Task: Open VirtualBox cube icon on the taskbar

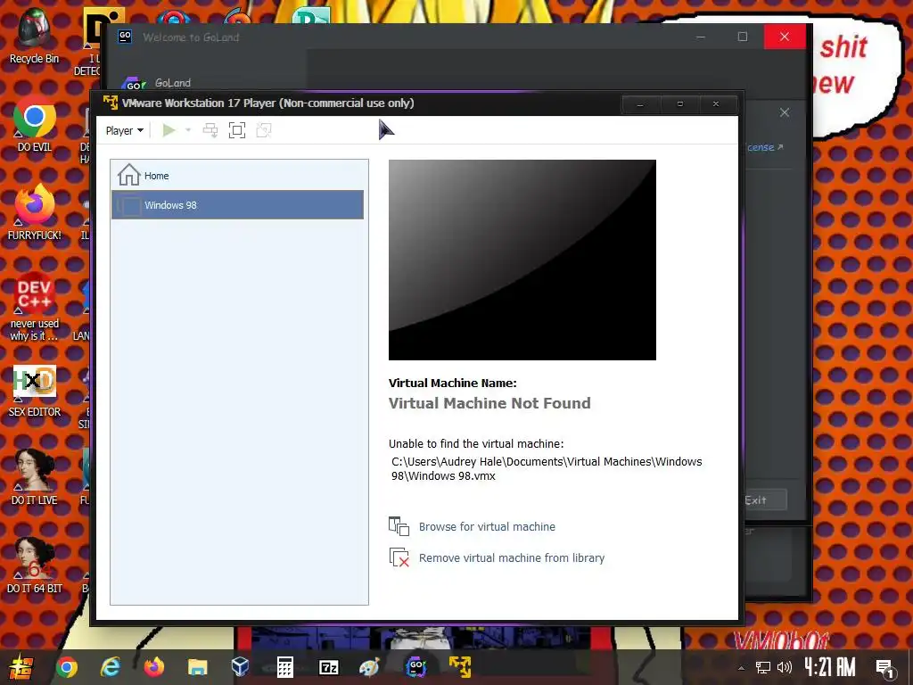Action: click(241, 667)
